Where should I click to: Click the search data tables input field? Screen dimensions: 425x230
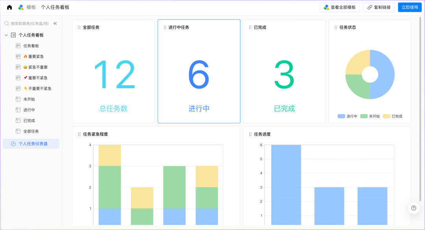coord(30,24)
